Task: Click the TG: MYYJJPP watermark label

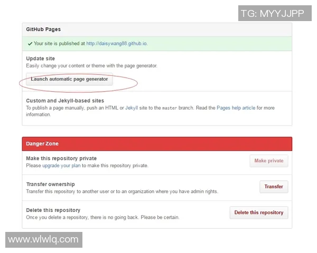Action: 272,13
